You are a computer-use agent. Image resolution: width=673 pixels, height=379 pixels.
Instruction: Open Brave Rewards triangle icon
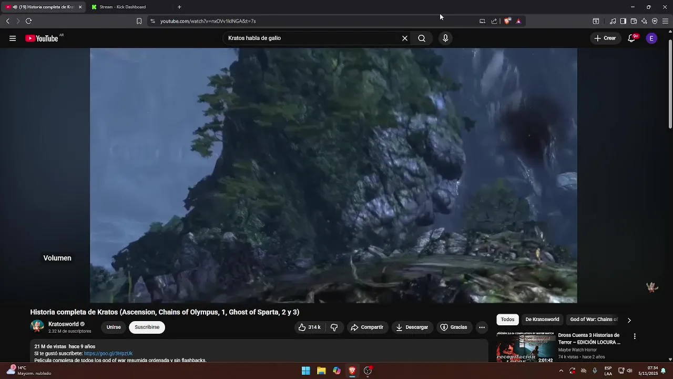coord(518,21)
